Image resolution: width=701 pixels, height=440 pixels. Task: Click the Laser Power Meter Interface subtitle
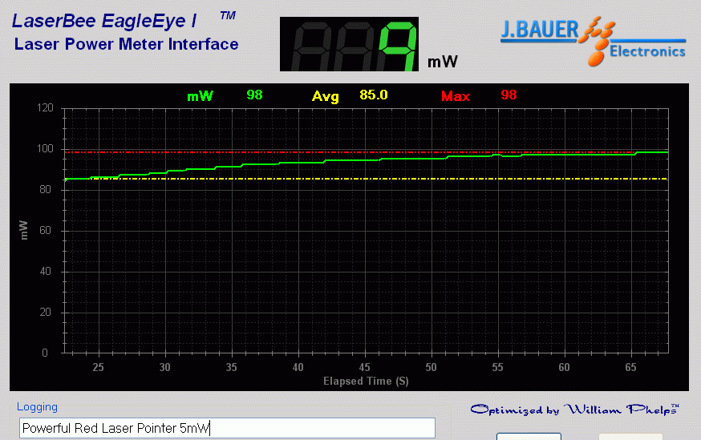point(126,44)
